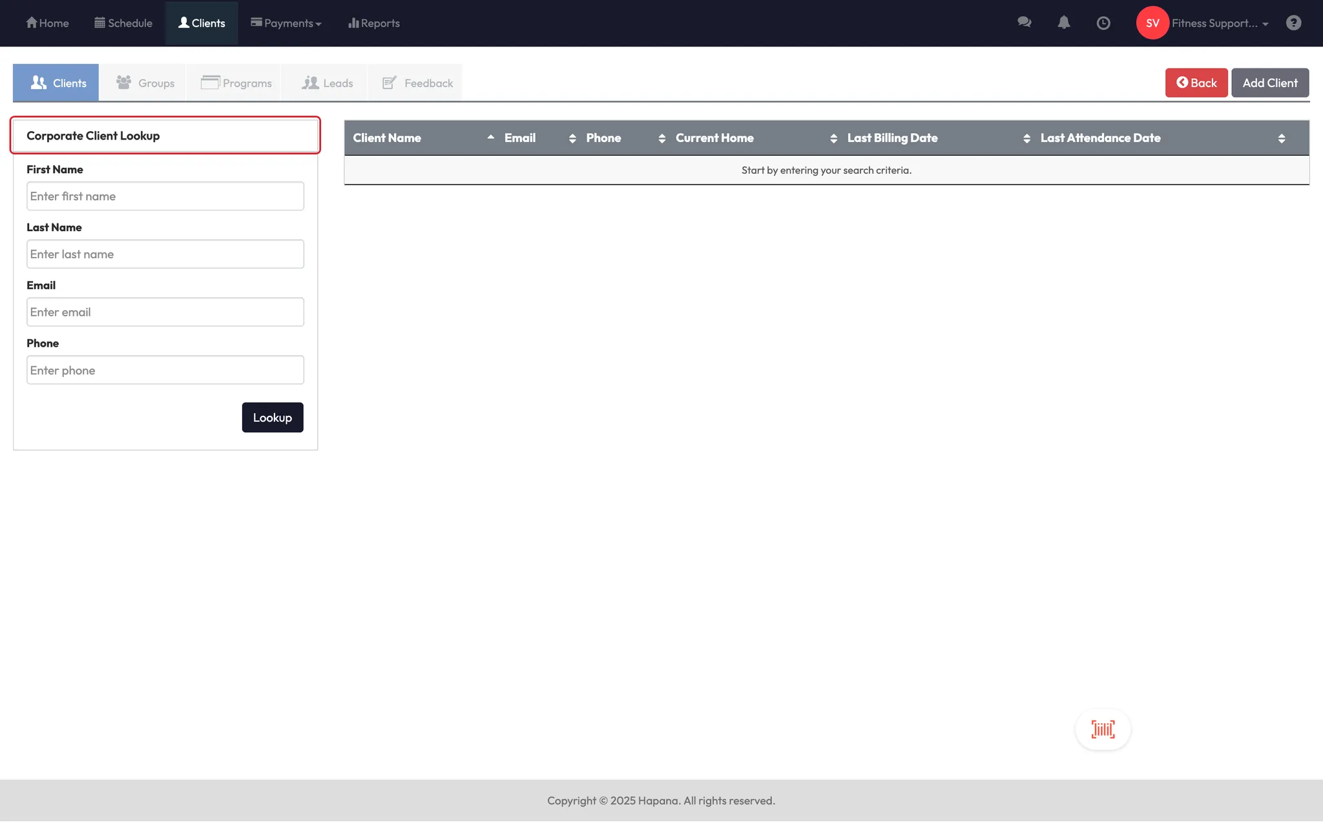Click the notifications bell icon
The width and height of the screenshot is (1323, 822).
pos(1064,23)
